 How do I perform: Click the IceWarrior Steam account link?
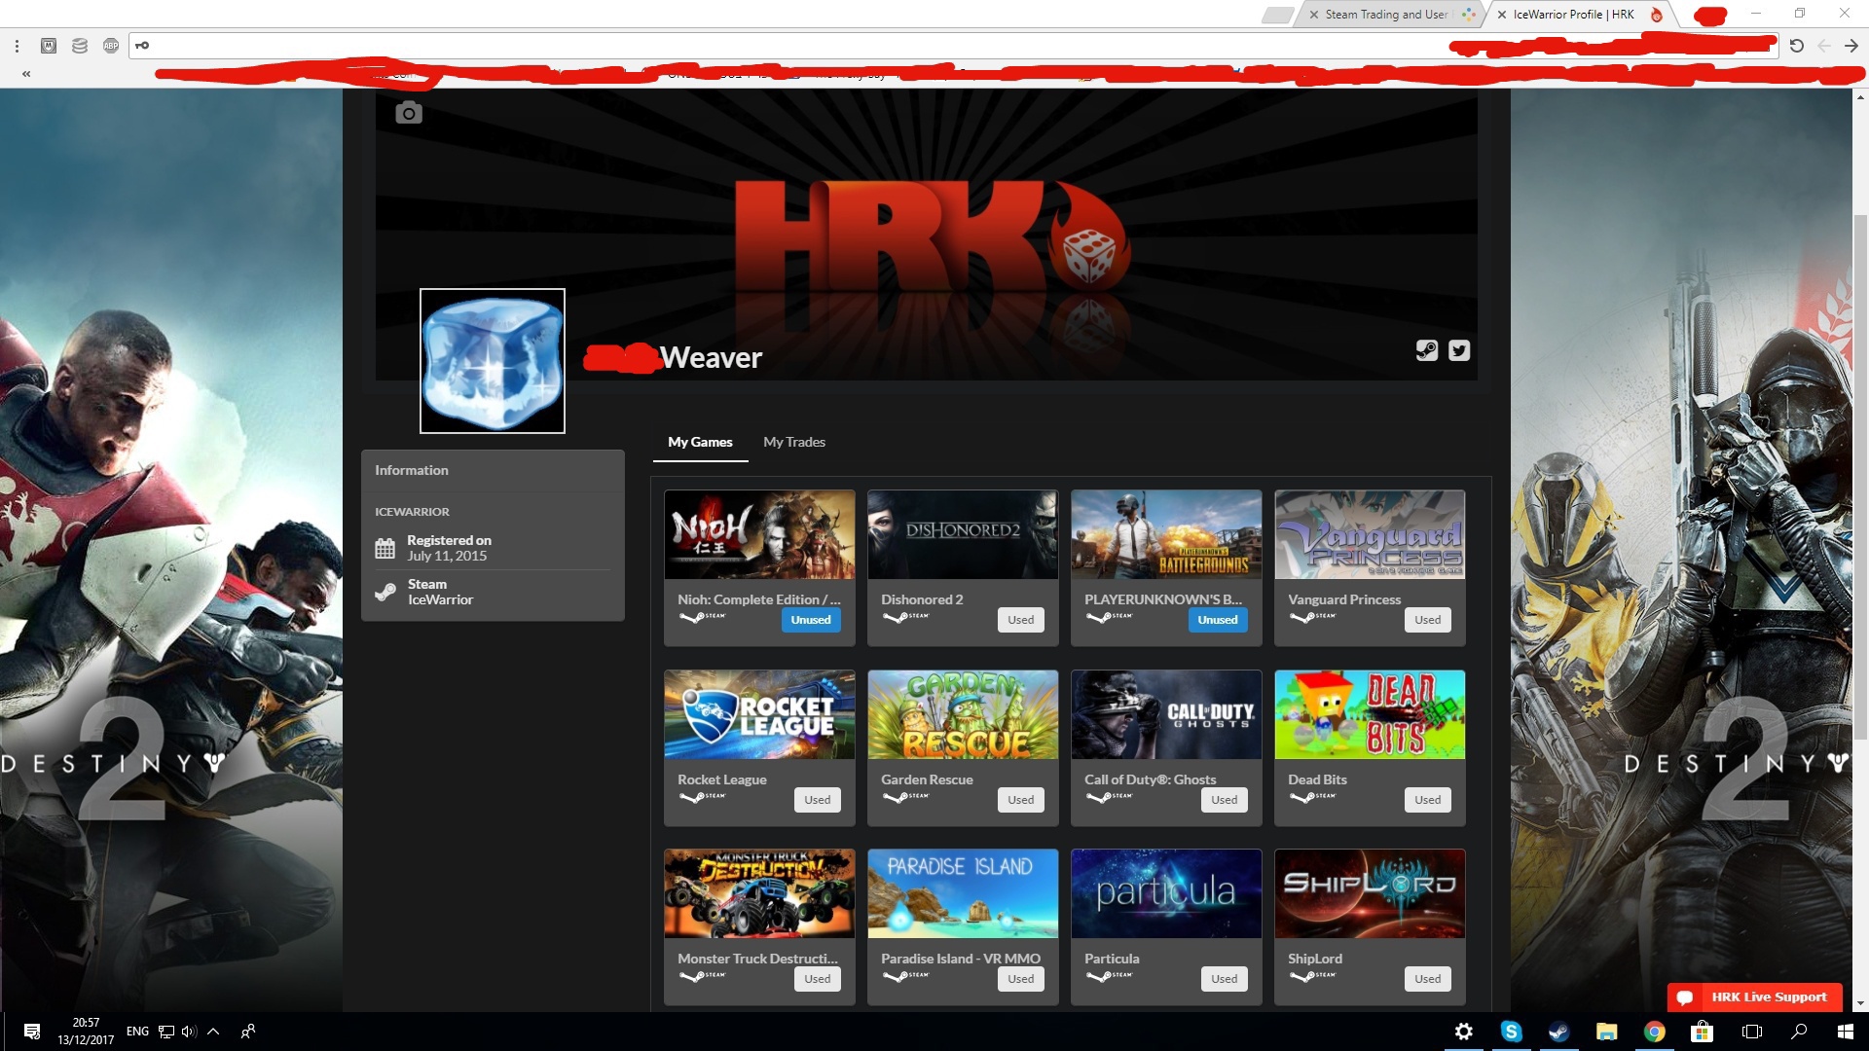click(x=440, y=599)
